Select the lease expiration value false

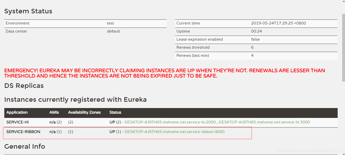click(256, 39)
